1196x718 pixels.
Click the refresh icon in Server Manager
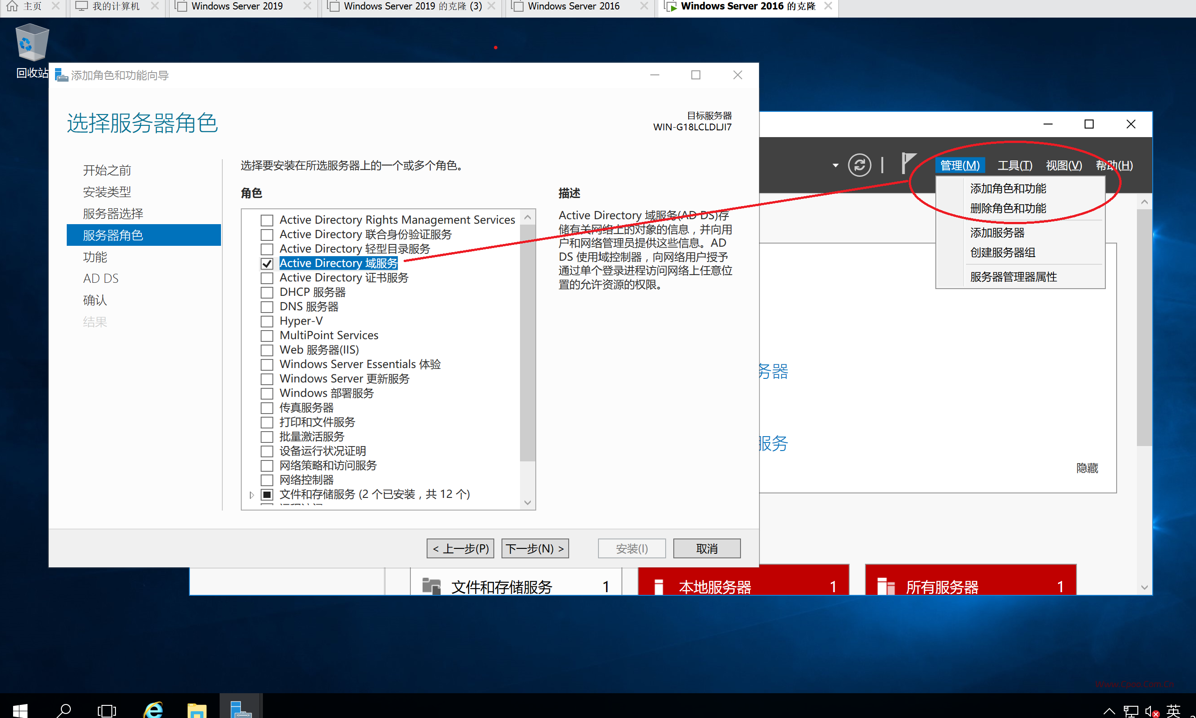pos(859,165)
